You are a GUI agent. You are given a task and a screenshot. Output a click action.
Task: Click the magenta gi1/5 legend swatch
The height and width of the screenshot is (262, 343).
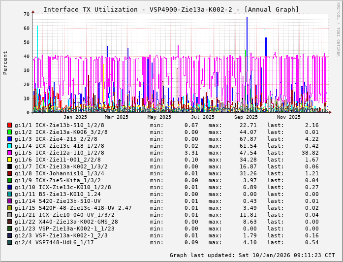[10, 153]
